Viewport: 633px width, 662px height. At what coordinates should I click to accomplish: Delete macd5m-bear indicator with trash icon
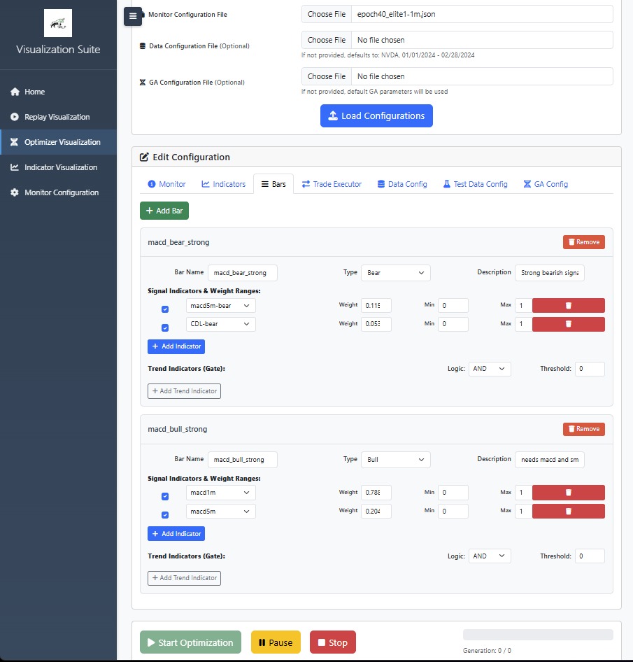[x=568, y=305]
